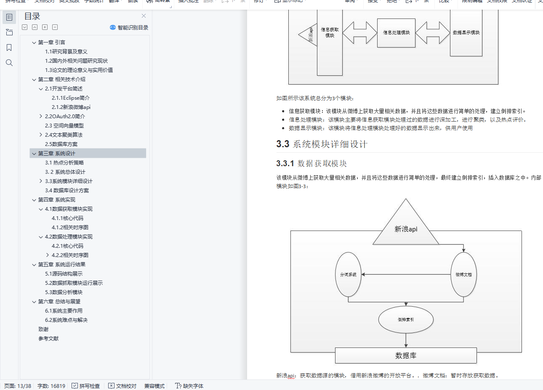The height and width of the screenshot is (390, 543).
Task: Collapse the 第四章 系统实现 node
Action: tap(34, 200)
